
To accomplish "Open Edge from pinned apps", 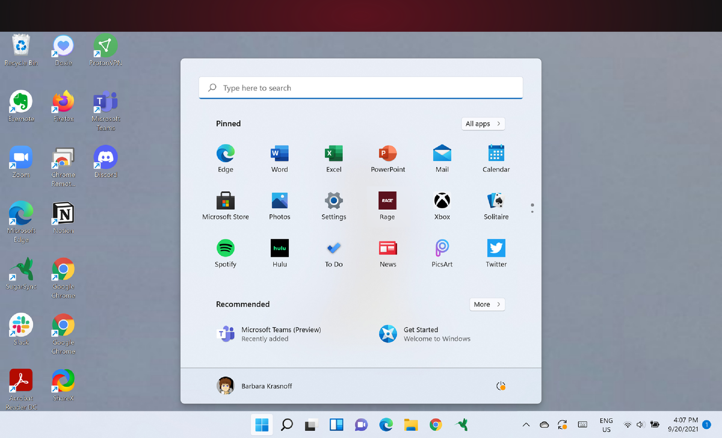I will pos(226,158).
